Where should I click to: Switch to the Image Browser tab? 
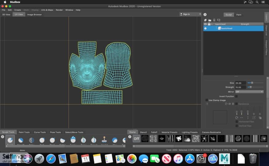[x=34, y=14]
